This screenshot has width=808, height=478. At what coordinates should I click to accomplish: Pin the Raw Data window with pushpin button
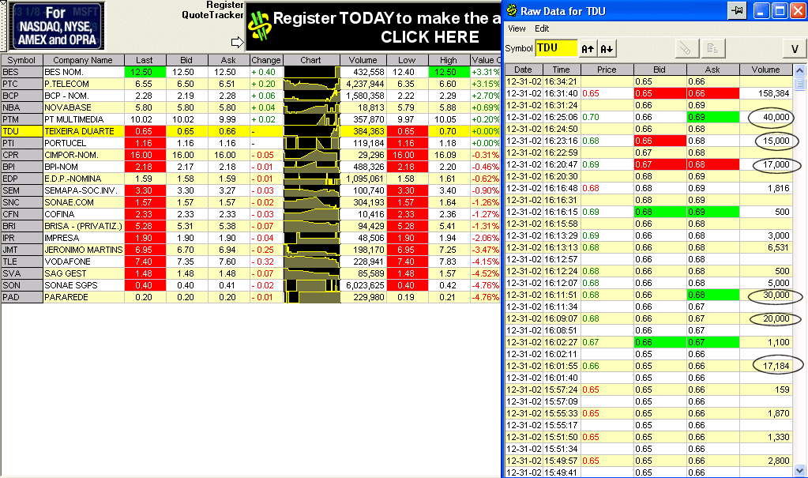(738, 10)
